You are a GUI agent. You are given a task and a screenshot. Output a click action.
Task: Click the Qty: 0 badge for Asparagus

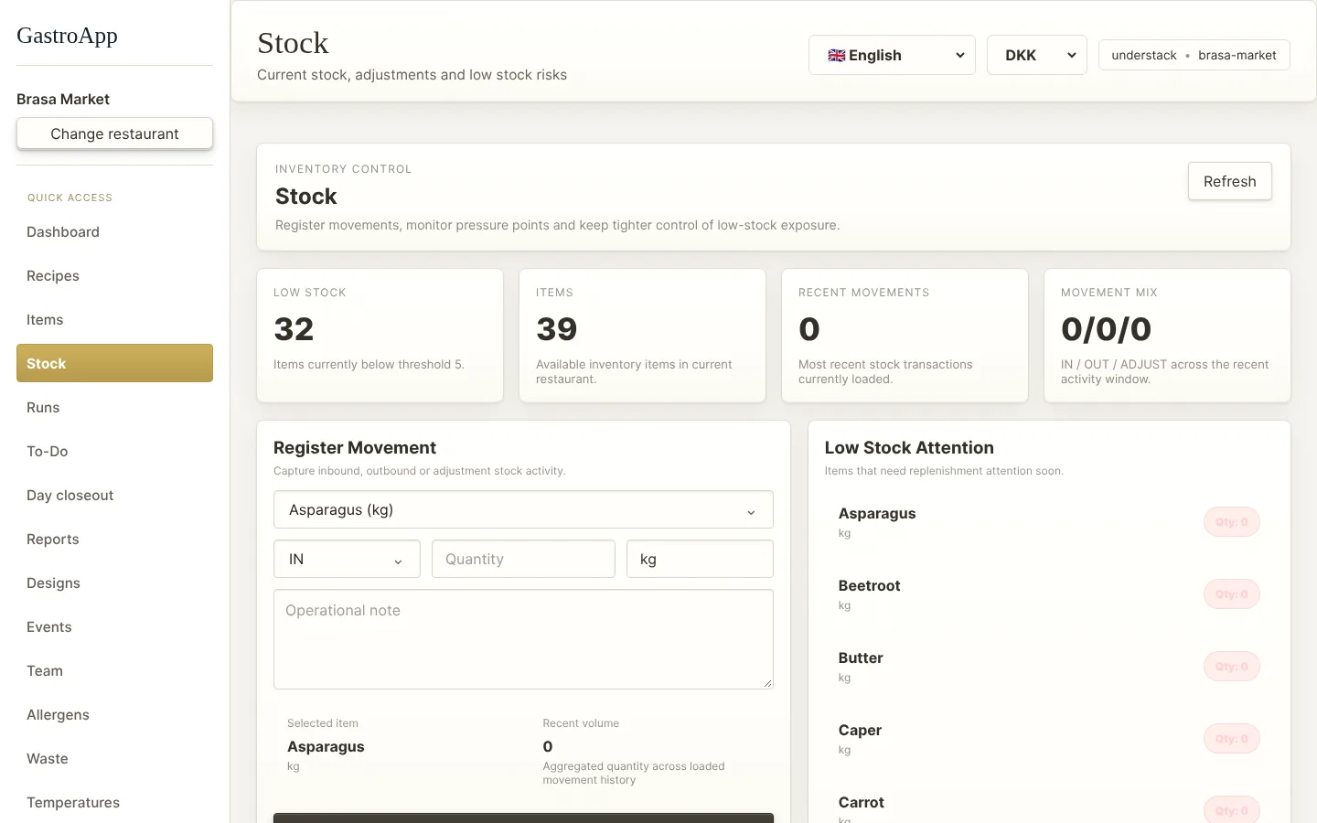point(1231,522)
